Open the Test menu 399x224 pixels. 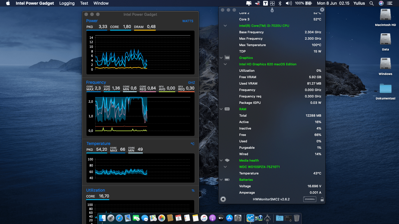[x=84, y=3]
